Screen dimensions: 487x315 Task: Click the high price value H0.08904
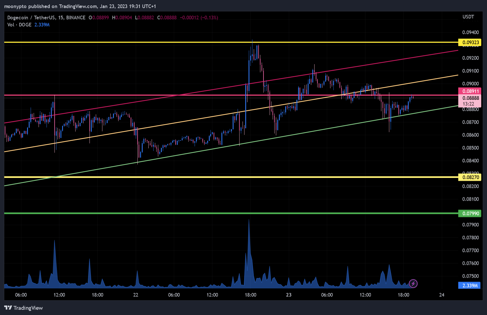(x=122, y=18)
